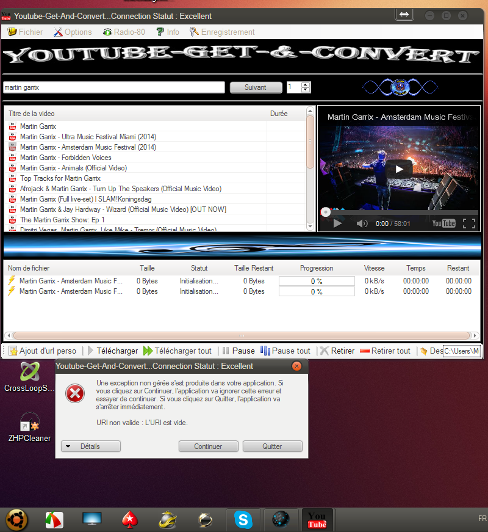Click Quitter in the error dialog

[273, 446]
